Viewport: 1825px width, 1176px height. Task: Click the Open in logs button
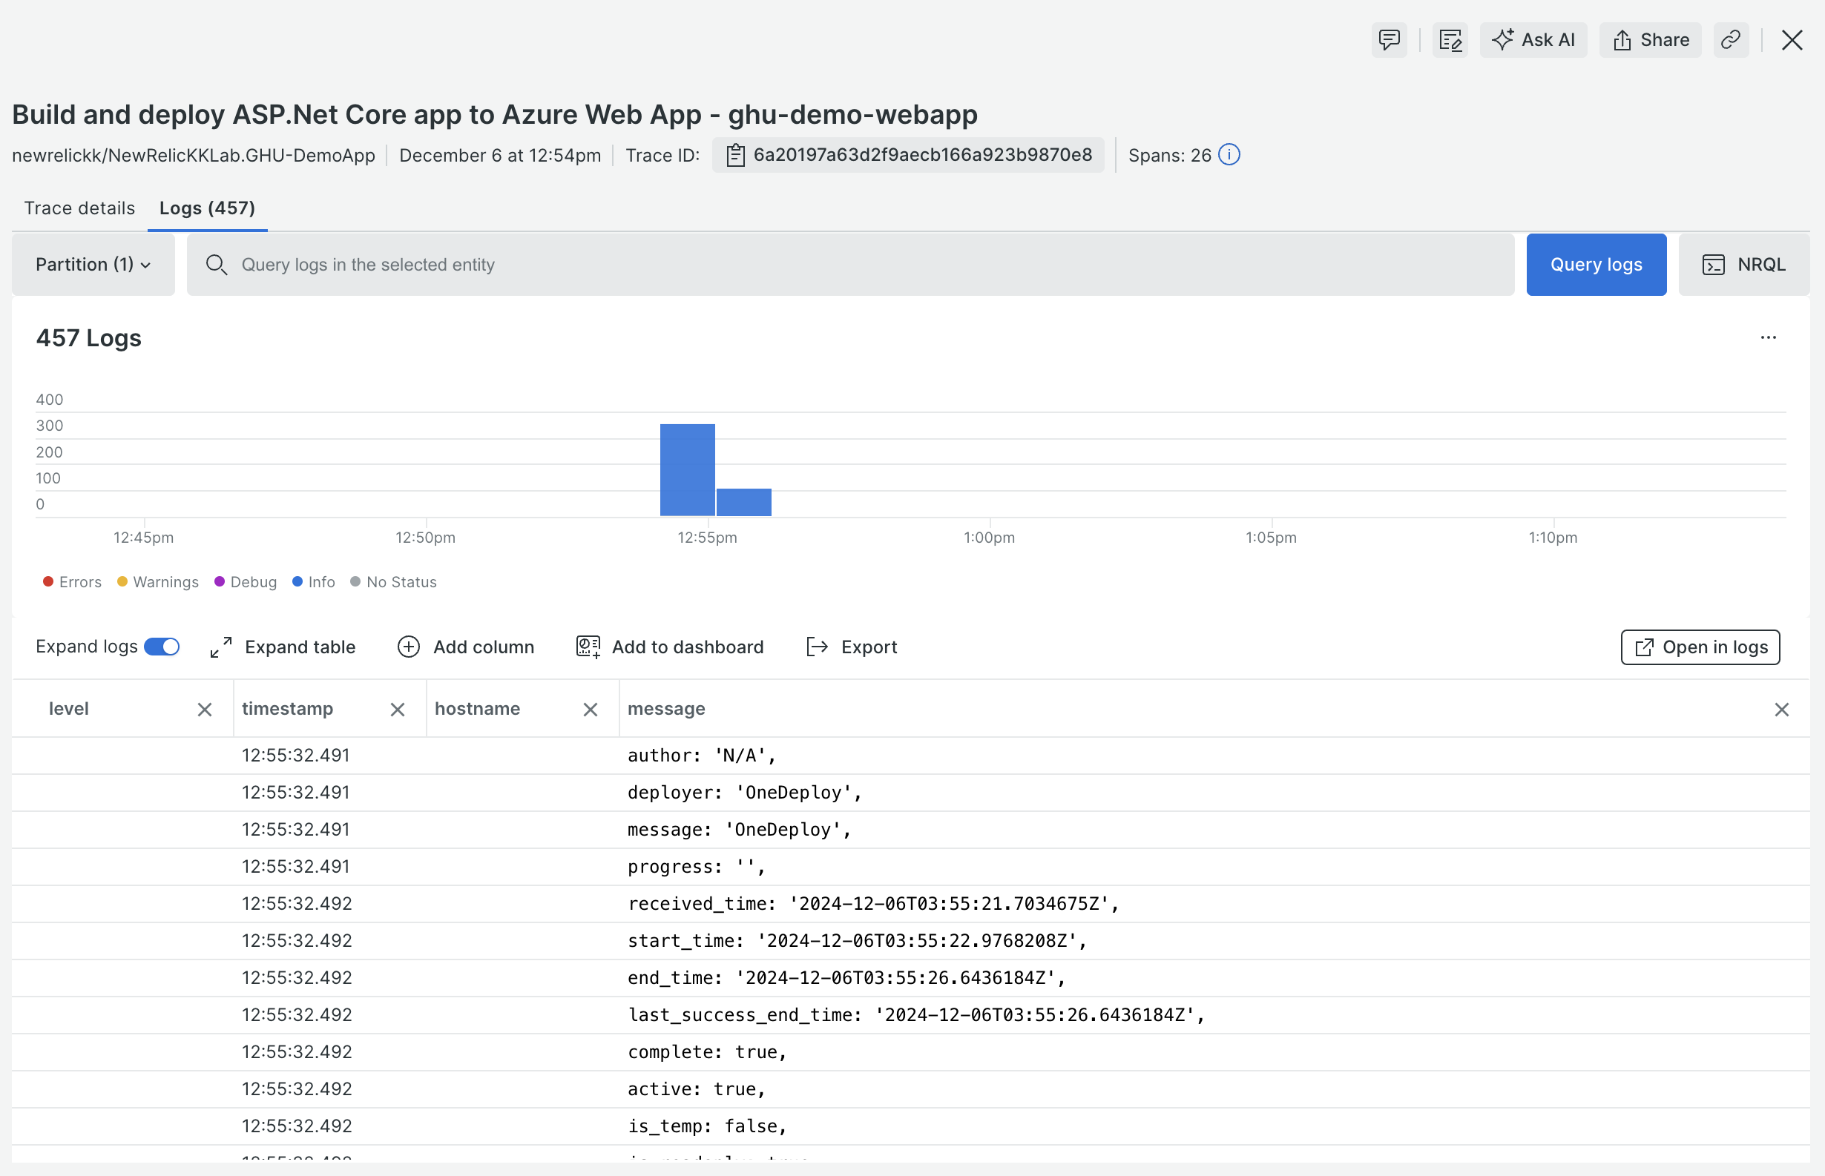click(x=1700, y=647)
